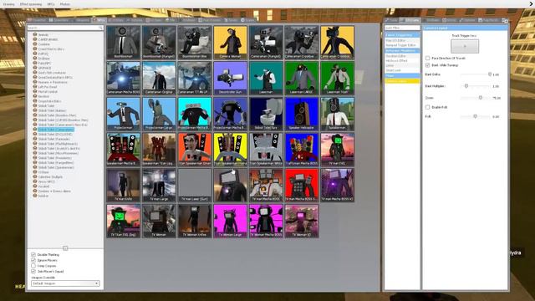
Task: Click the NPC search field
Action: 65,28
